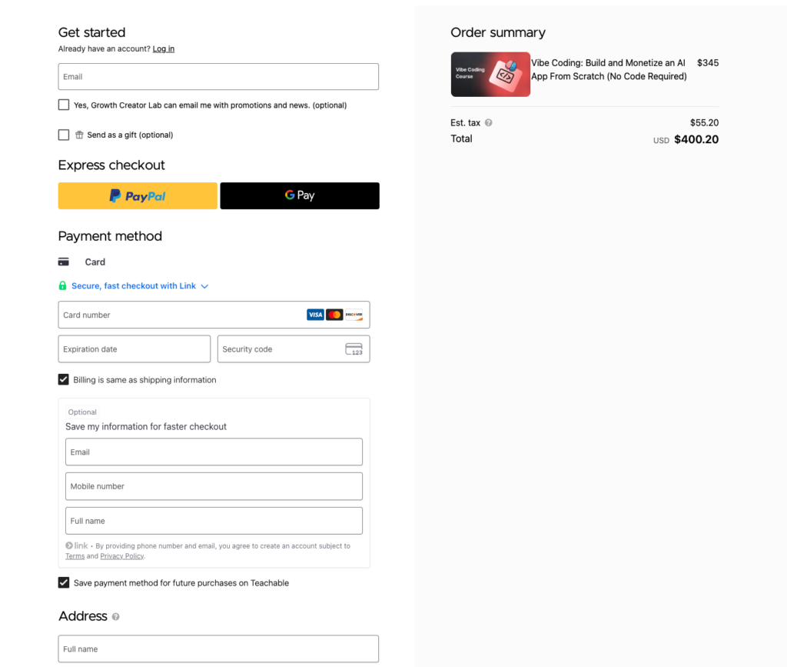Click the green lock icon beside Link checkout

pos(62,285)
